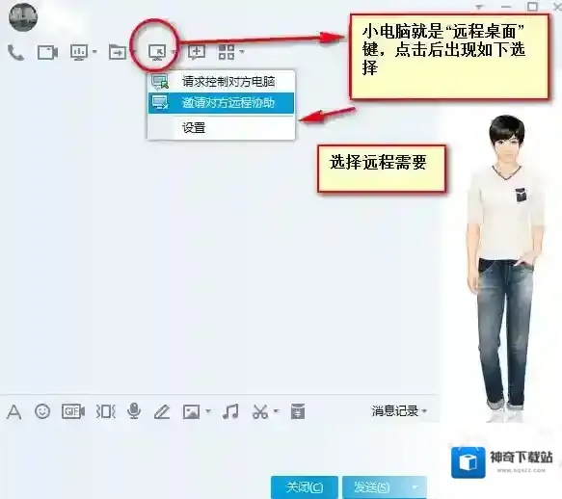
Task: Start a video call with camera icon
Action: (47, 53)
